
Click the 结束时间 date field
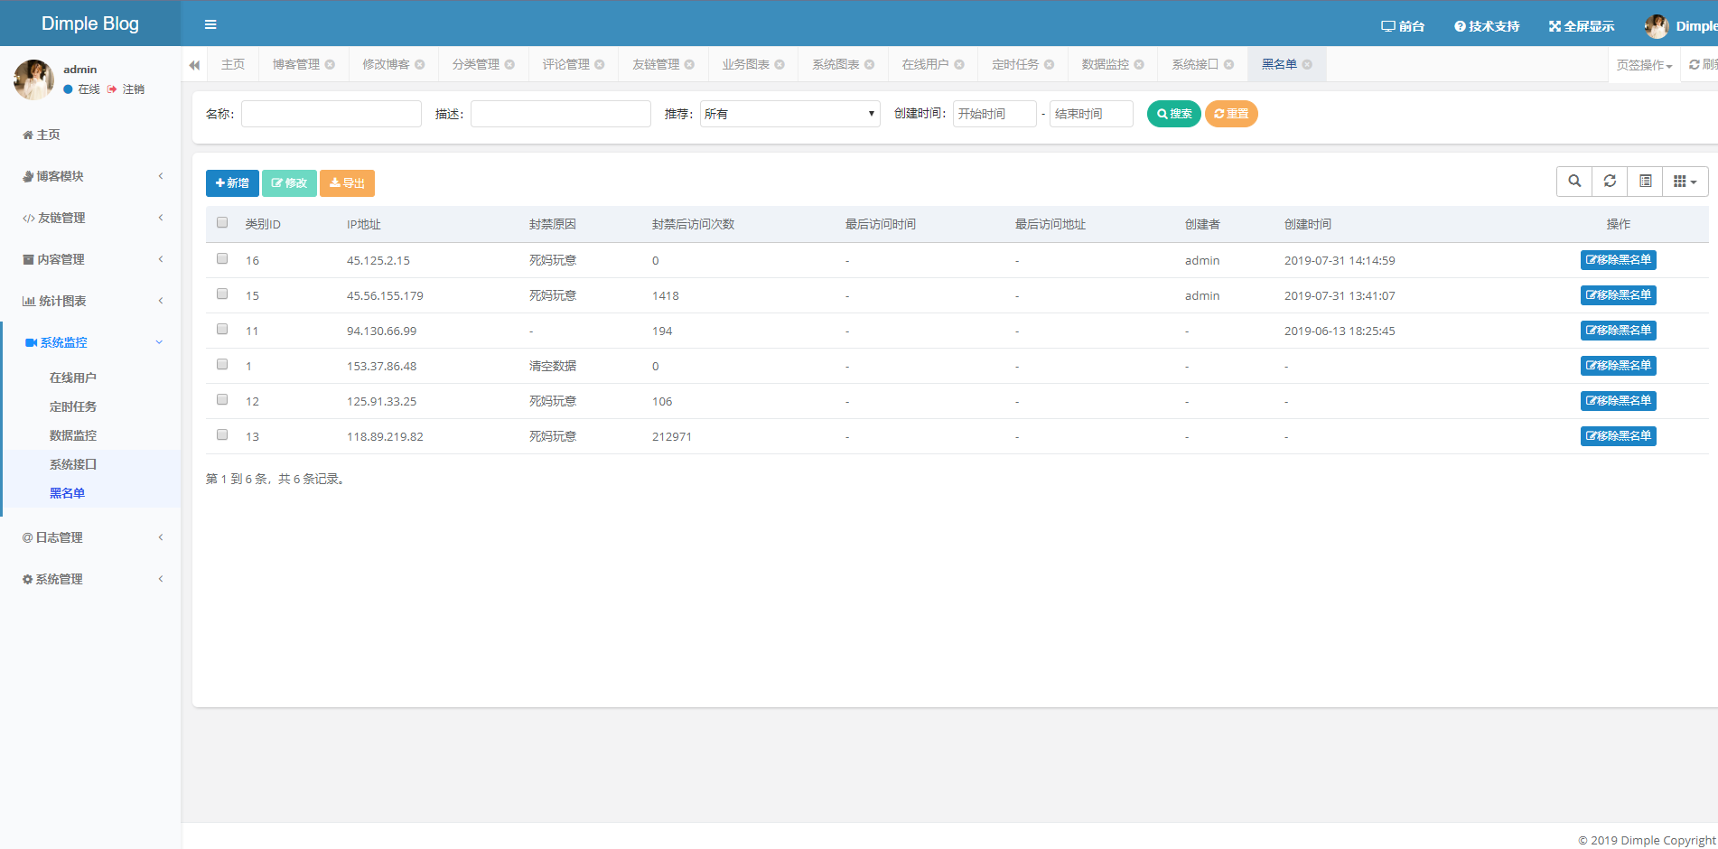[x=1091, y=114]
